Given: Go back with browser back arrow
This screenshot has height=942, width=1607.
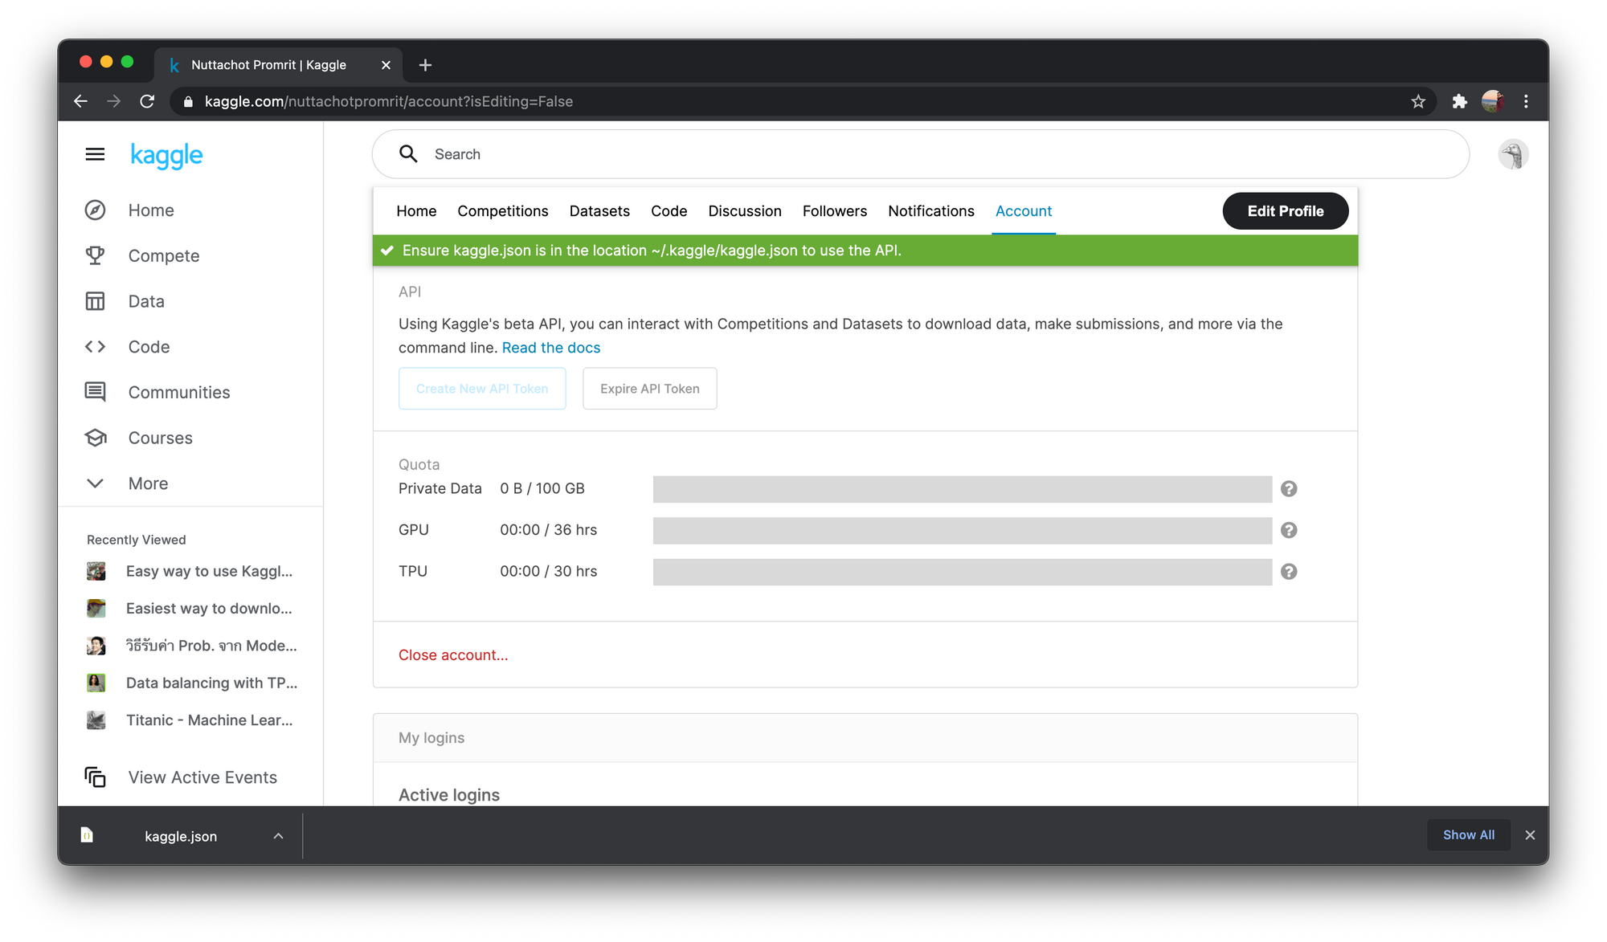Looking at the screenshot, I should (80, 101).
